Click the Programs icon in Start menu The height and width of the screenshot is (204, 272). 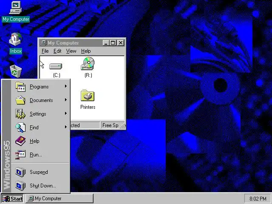(20, 87)
